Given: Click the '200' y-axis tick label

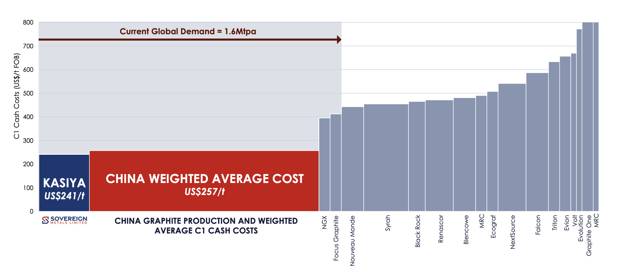Looking at the screenshot, I should 28,164.
